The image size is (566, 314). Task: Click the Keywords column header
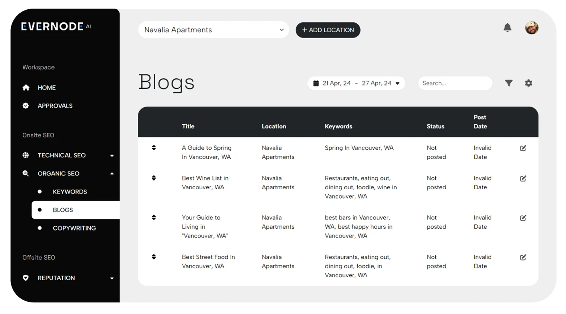338,126
